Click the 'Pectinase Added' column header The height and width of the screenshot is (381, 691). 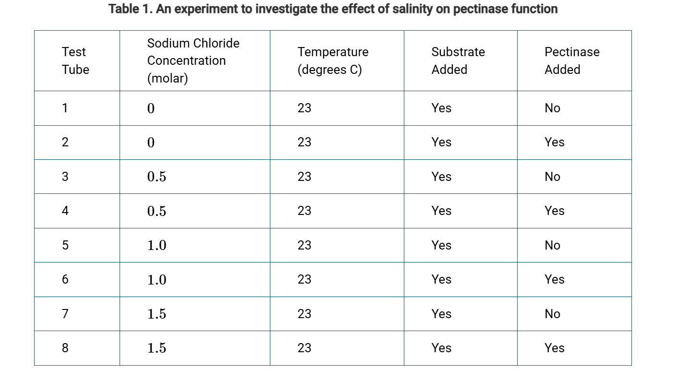click(x=571, y=61)
